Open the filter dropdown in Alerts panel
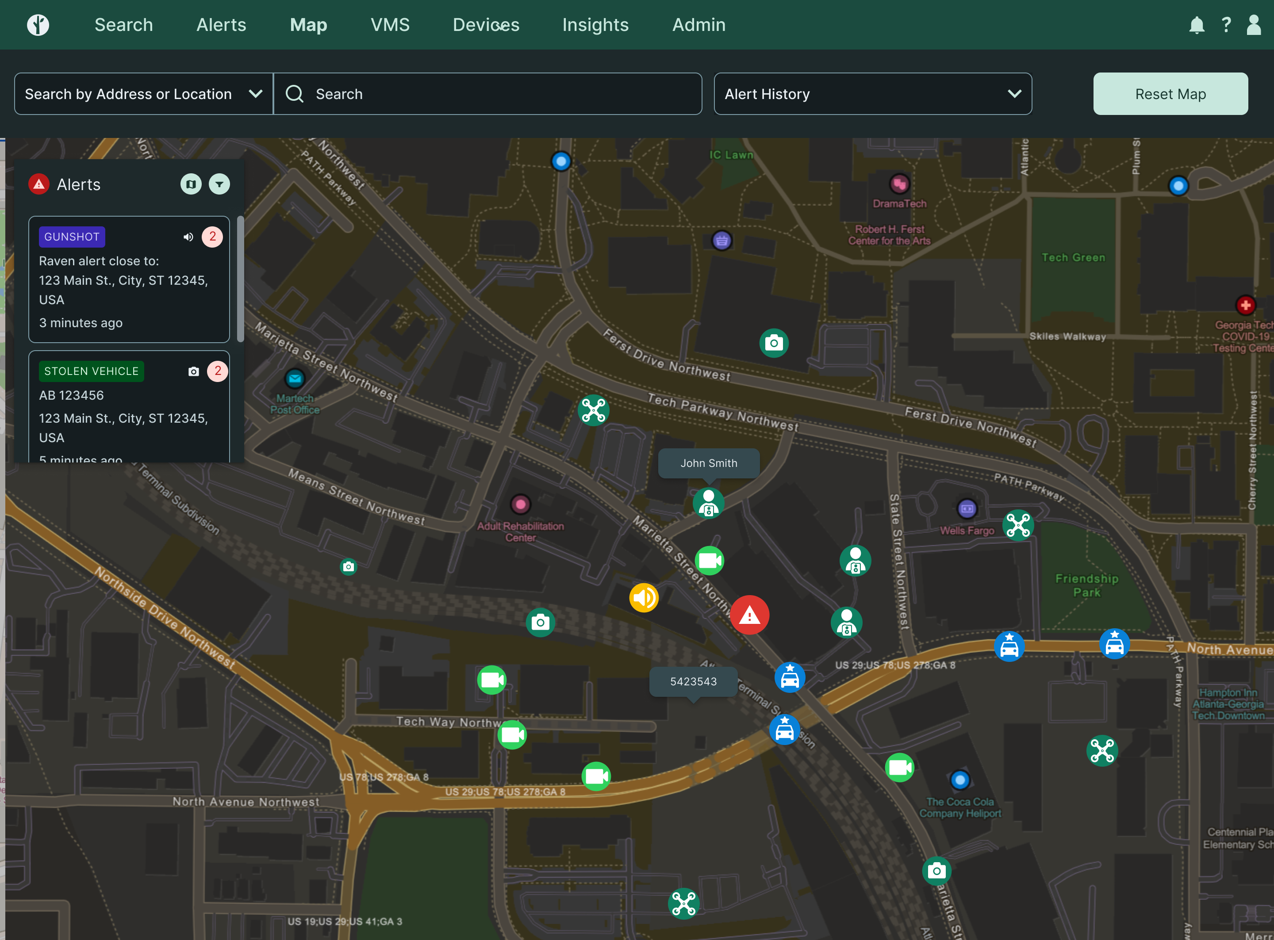 219,184
